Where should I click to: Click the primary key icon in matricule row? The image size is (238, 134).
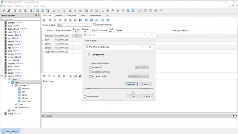[77, 36]
